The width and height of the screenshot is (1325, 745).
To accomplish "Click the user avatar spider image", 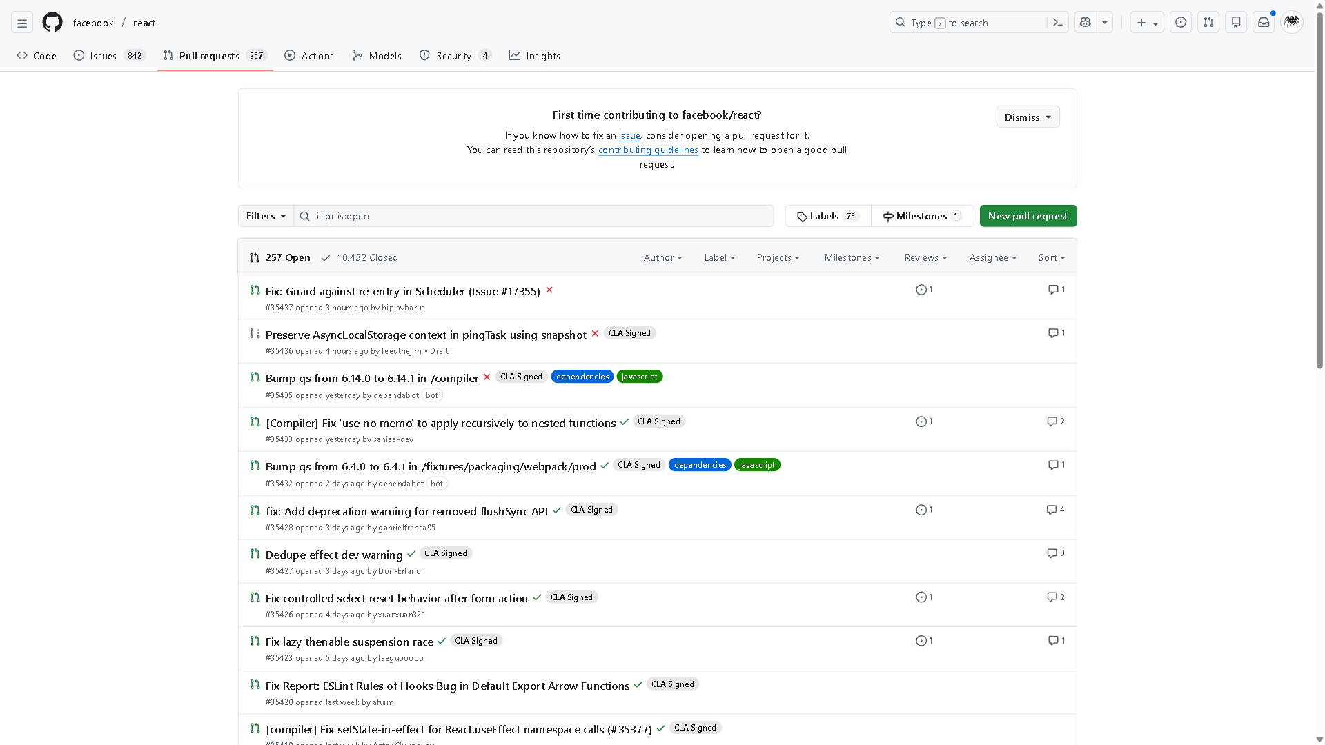I will point(1291,23).
